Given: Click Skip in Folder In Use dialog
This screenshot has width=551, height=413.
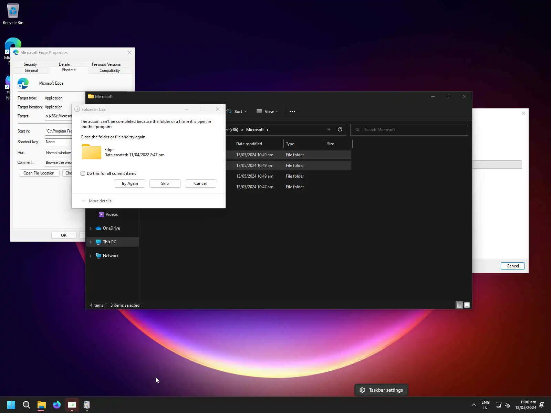Looking at the screenshot, I should (x=165, y=183).
